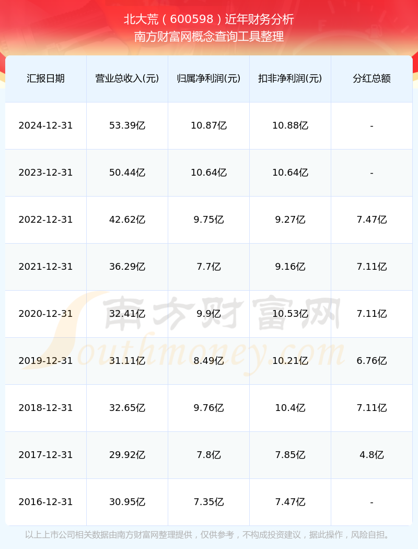Click the 归属净利润(元) column header
This screenshot has width=418, height=549.
[x=209, y=78]
